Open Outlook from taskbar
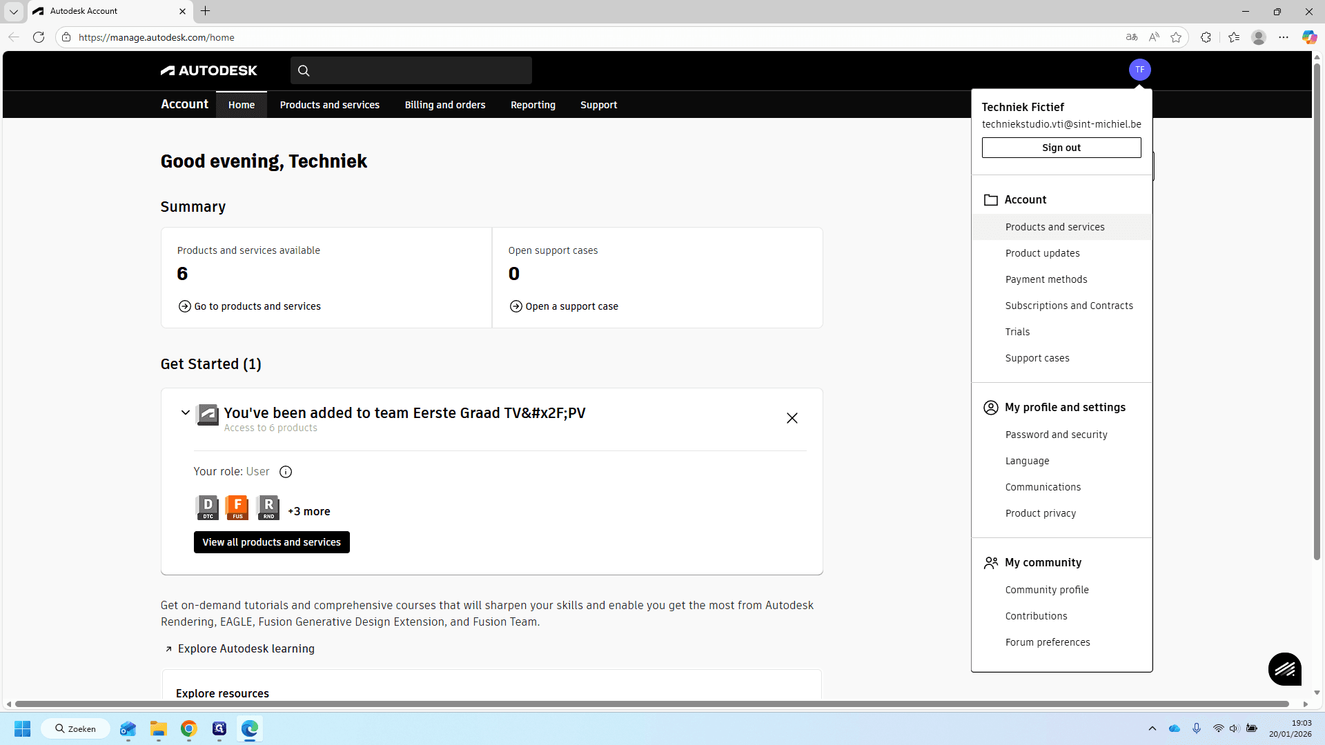Image resolution: width=1325 pixels, height=745 pixels. click(x=128, y=728)
